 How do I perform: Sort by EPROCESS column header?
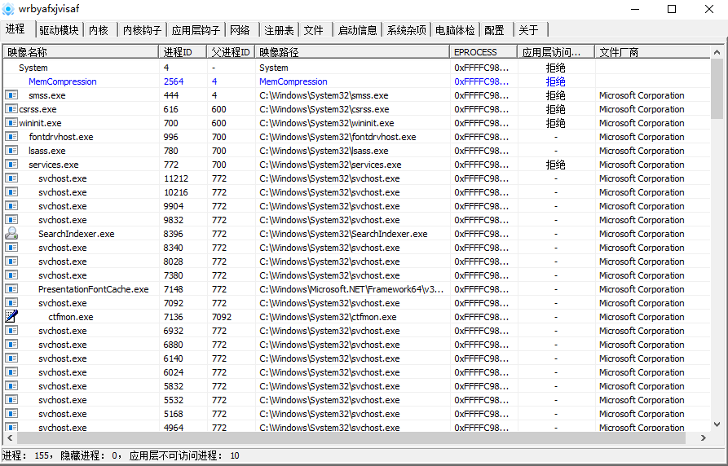[x=483, y=52]
